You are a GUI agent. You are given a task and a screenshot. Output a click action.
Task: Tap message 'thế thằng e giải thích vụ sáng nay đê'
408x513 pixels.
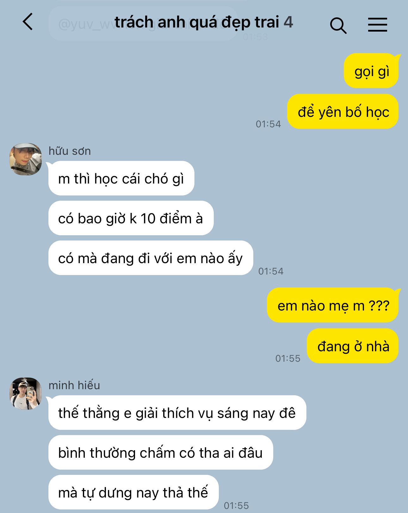[177, 413]
